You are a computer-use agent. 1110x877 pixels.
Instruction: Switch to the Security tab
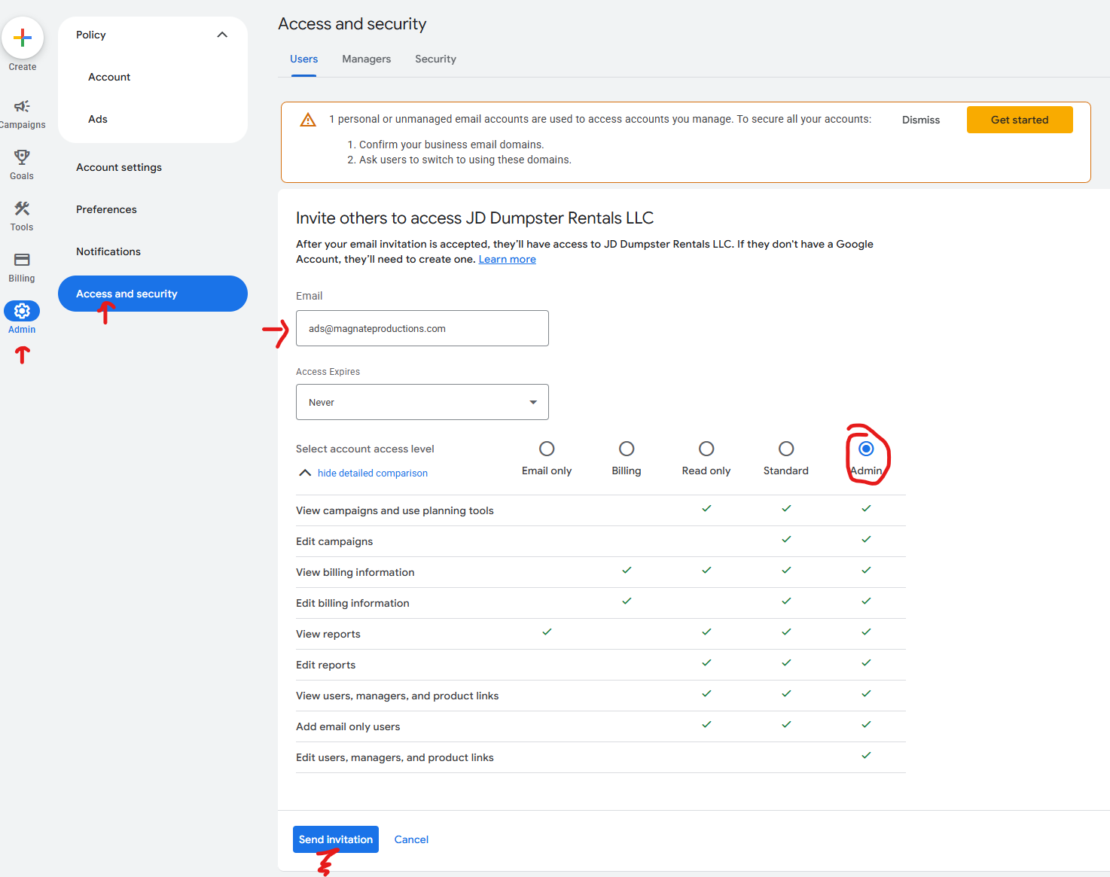click(x=435, y=59)
